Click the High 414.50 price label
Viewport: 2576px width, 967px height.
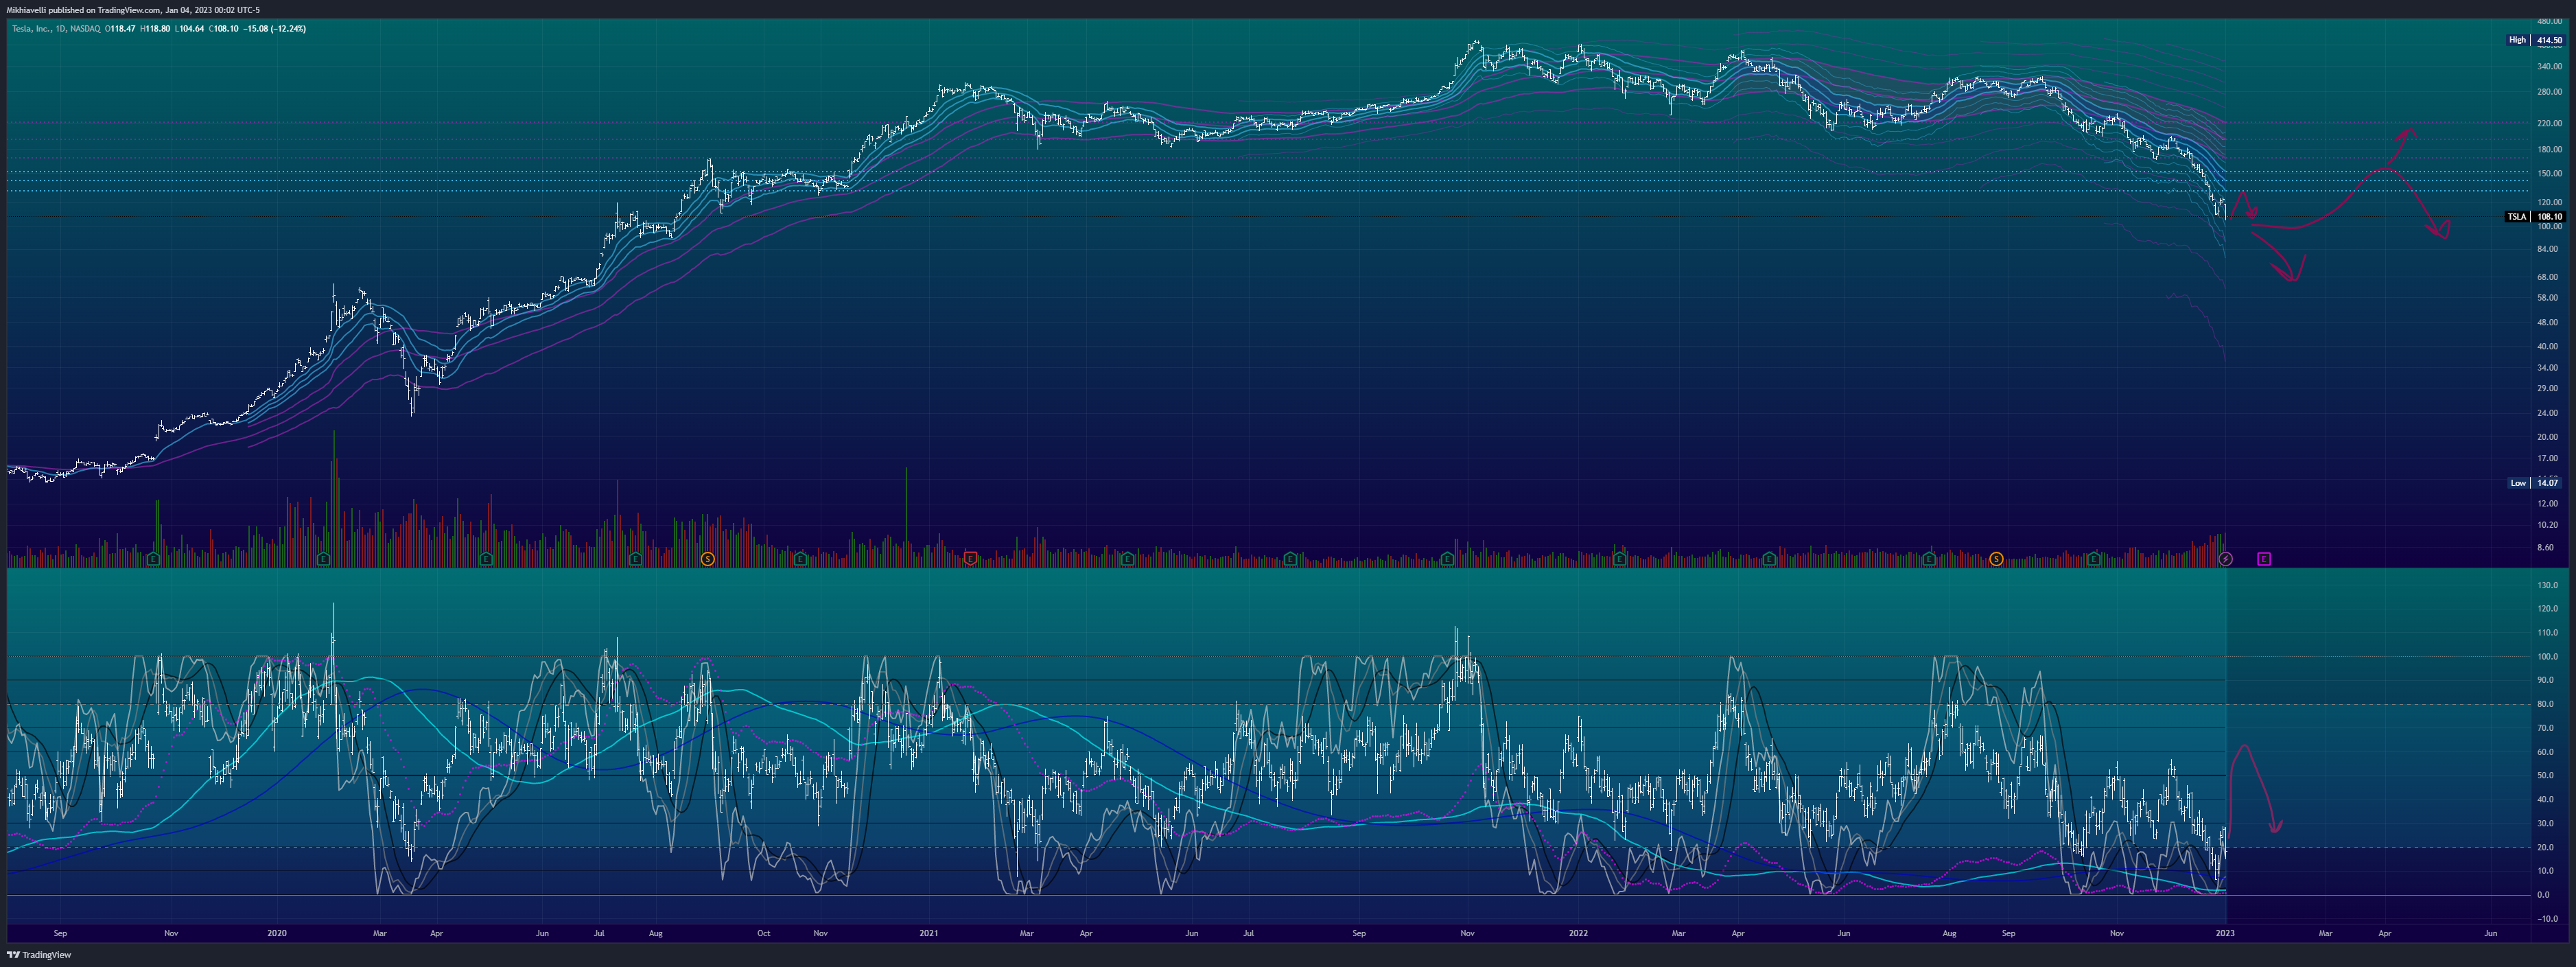click(x=2536, y=40)
